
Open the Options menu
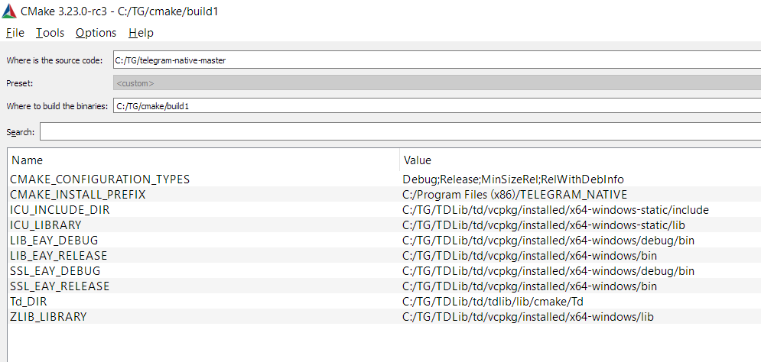tap(96, 33)
